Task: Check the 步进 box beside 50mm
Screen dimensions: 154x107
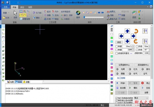Action: 137,46
